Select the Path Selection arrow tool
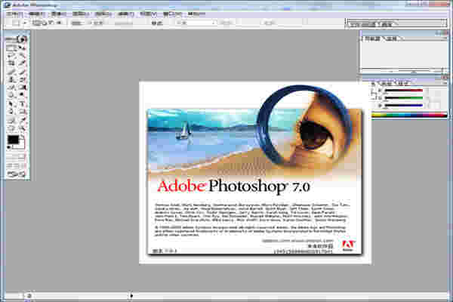The height and width of the screenshot is (302, 453). tap(11, 103)
